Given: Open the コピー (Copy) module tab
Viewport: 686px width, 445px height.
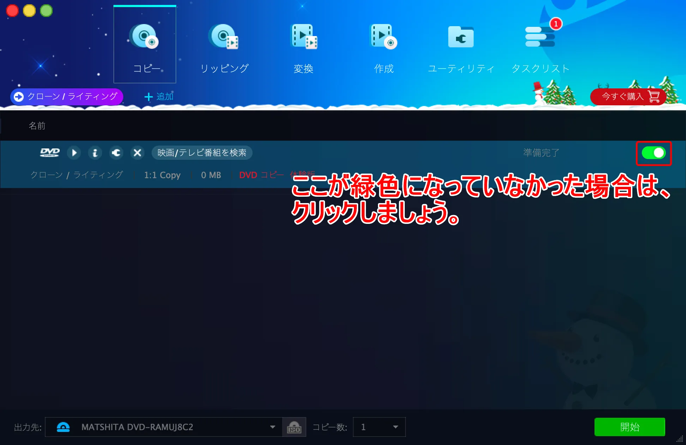Looking at the screenshot, I should click(x=145, y=45).
